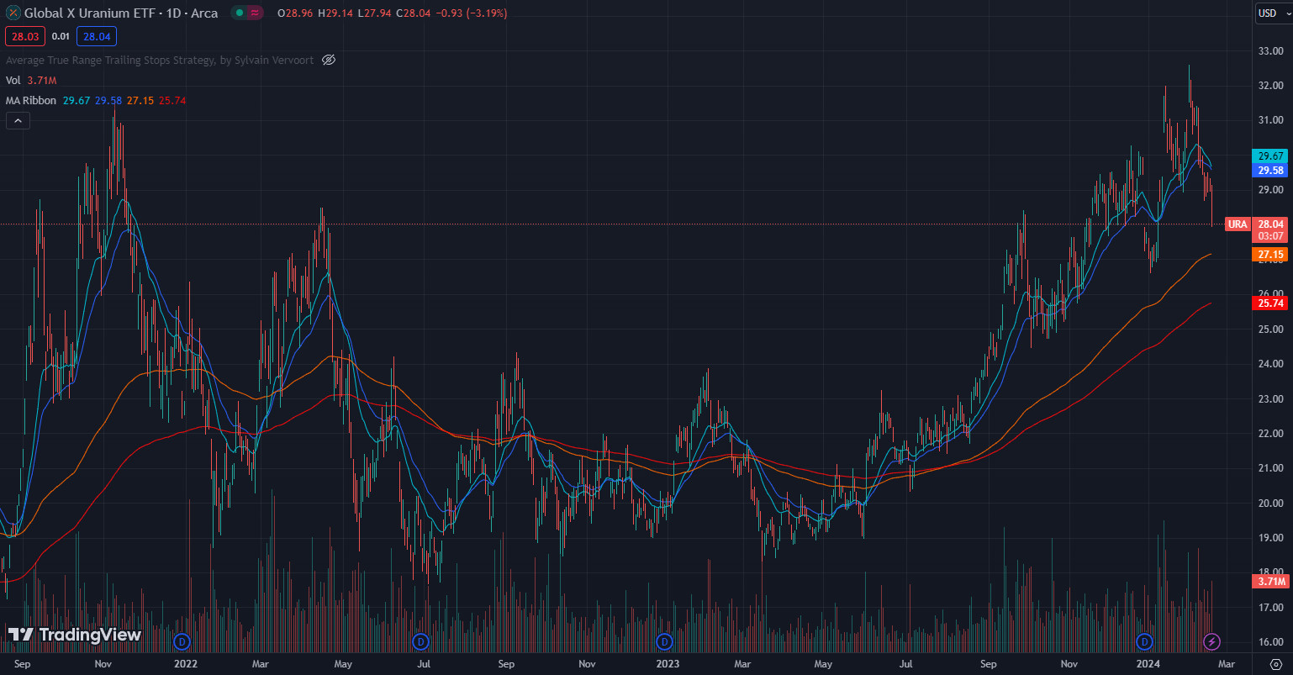Click the blue 28.04 buy price button
This screenshot has height=675, width=1293.
point(97,36)
